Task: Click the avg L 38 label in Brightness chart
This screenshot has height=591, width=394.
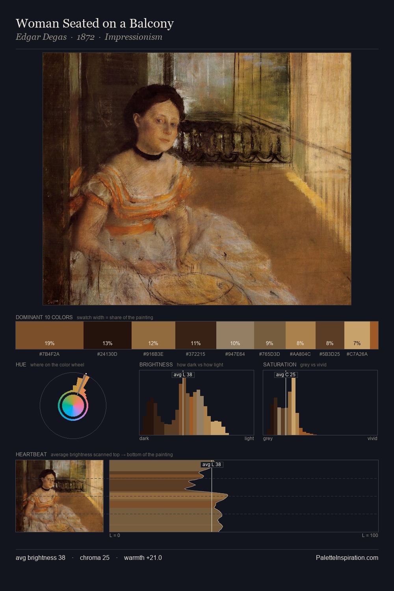Action: coord(183,375)
